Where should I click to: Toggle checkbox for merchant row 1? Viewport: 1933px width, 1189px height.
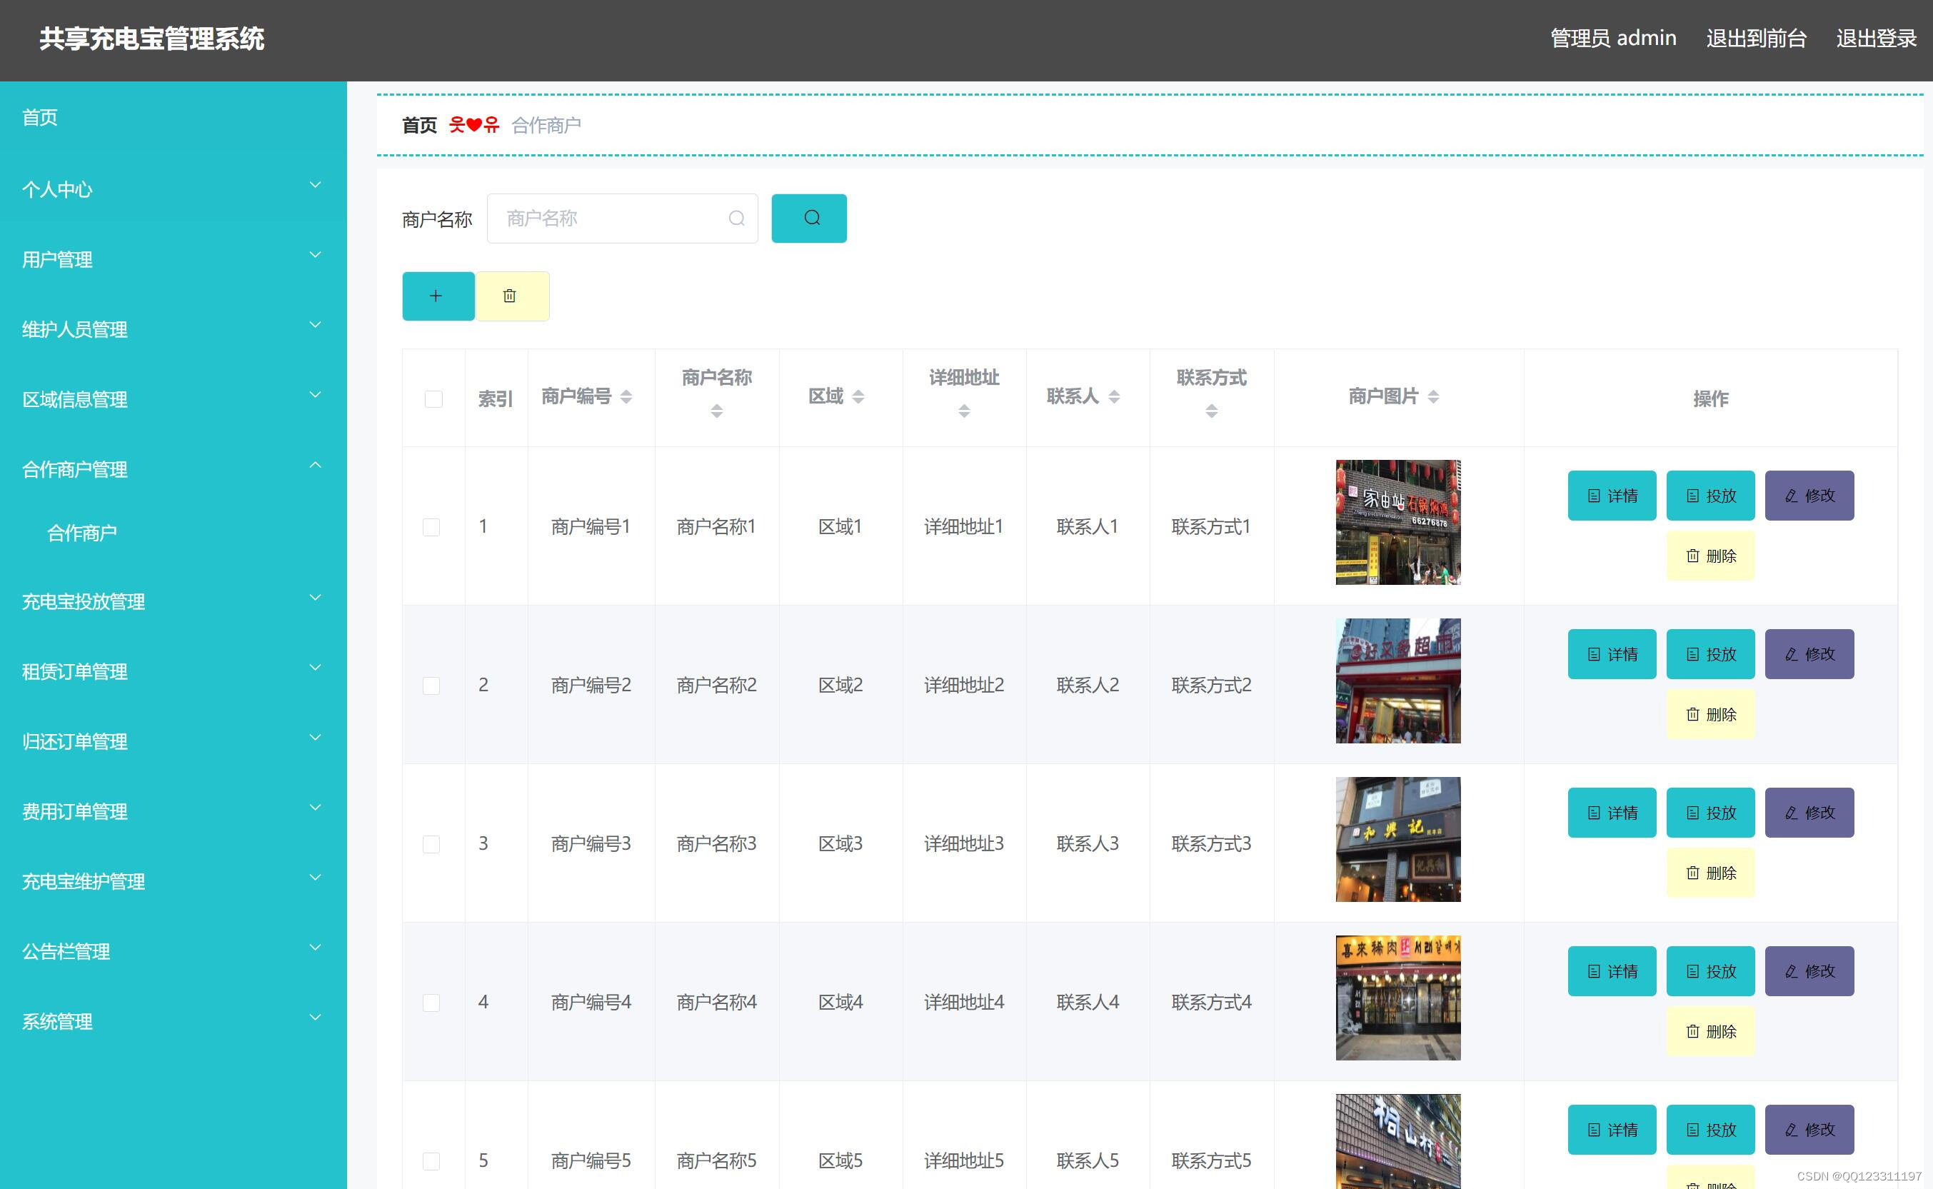(431, 526)
